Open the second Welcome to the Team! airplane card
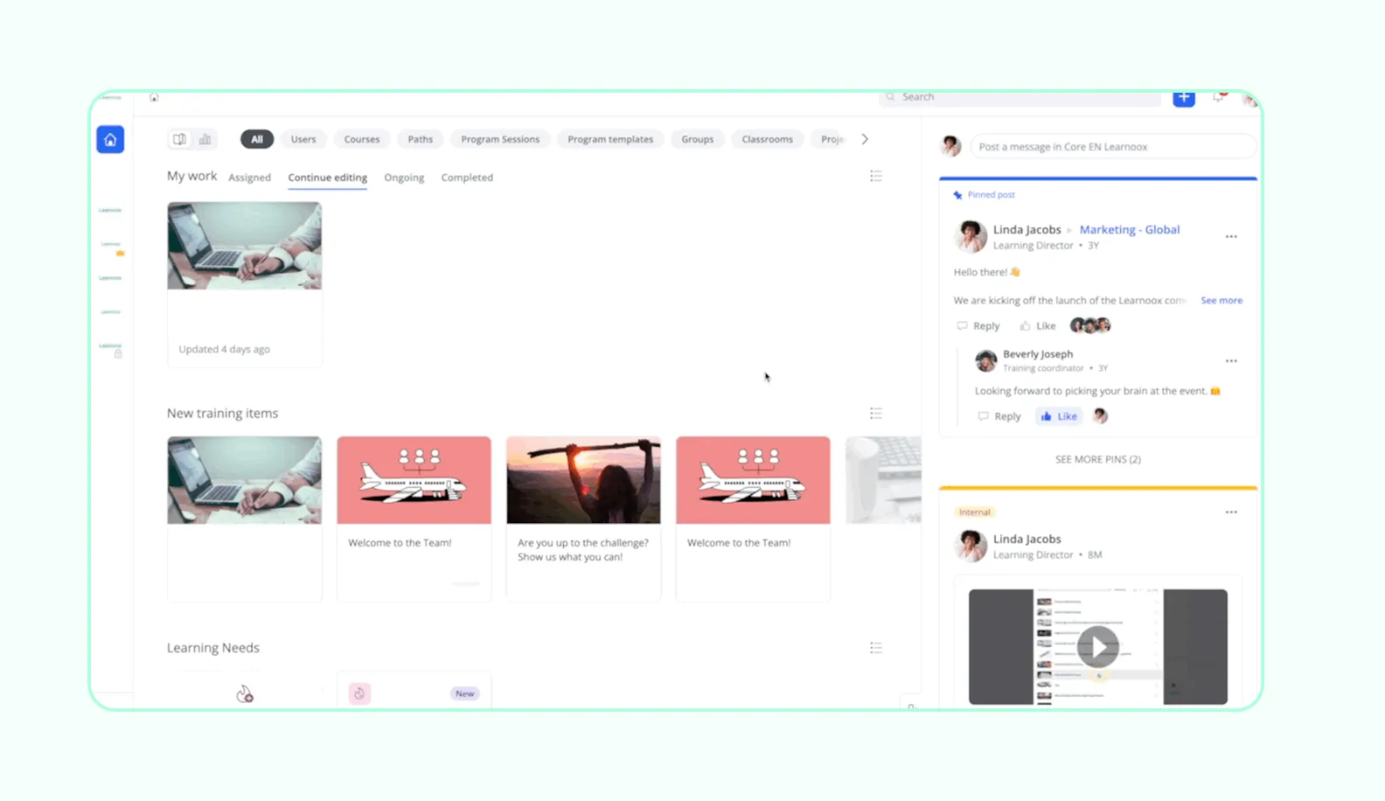 pyautogui.click(x=754, y=518)
